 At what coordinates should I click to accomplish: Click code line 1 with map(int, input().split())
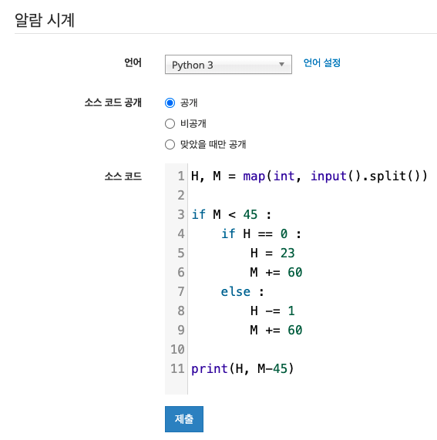coord(309,176)
